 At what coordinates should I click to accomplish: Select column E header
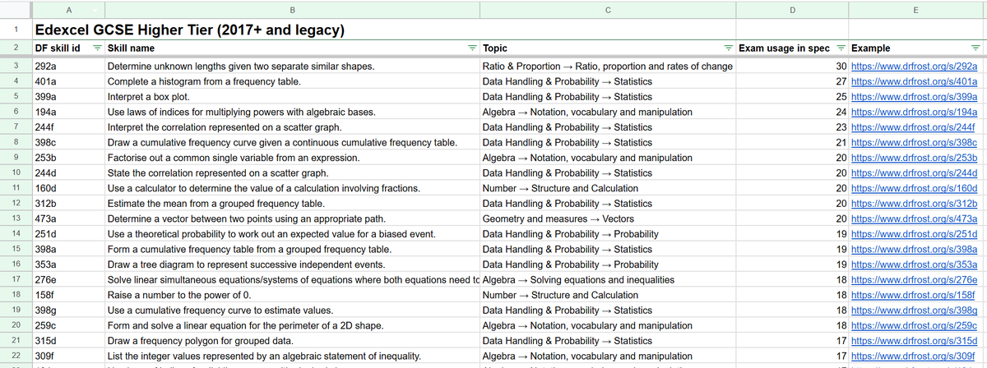(x=917, y=10)
